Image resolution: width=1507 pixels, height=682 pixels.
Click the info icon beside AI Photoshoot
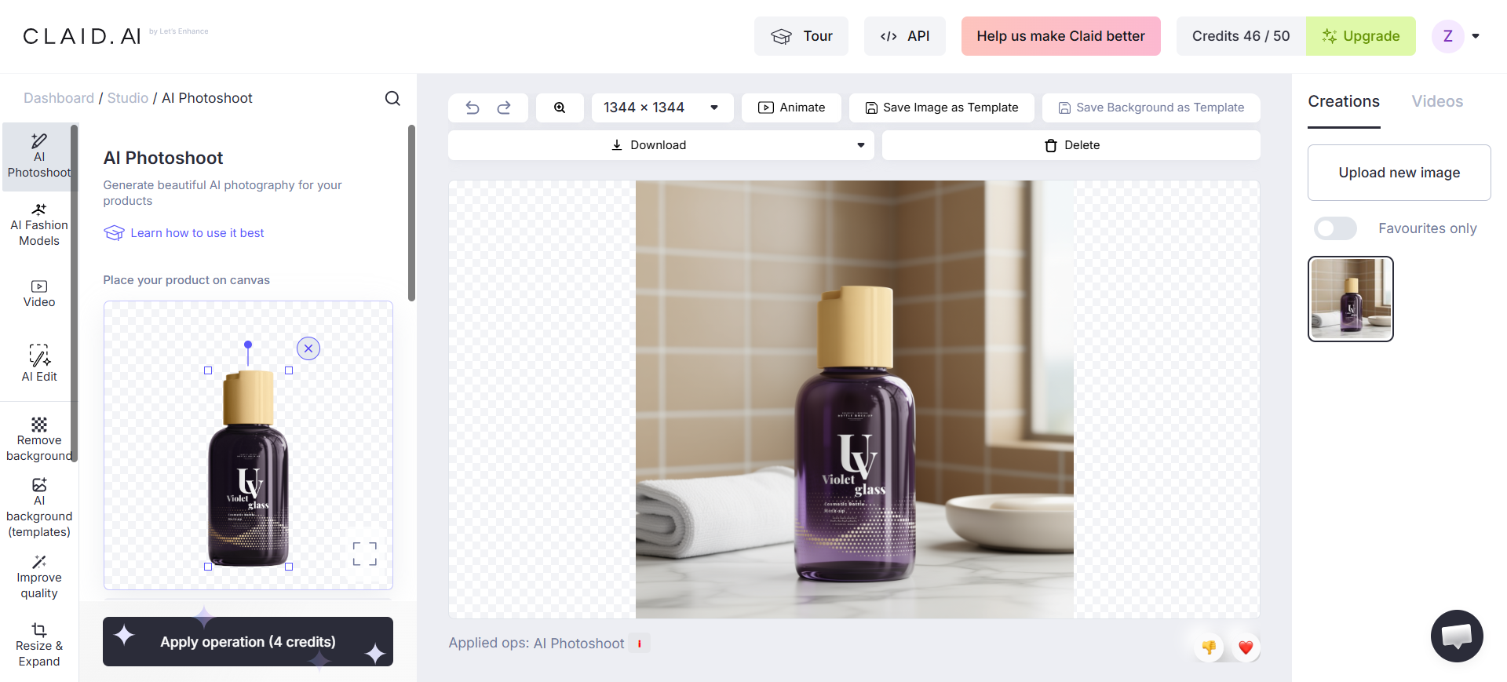point(640,644)
